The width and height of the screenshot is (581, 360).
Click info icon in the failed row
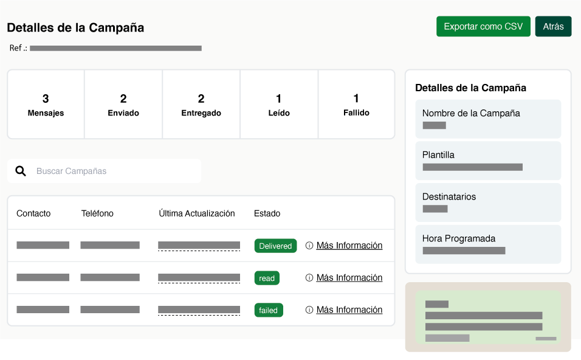pyautogui.click(x=309, y=310)
